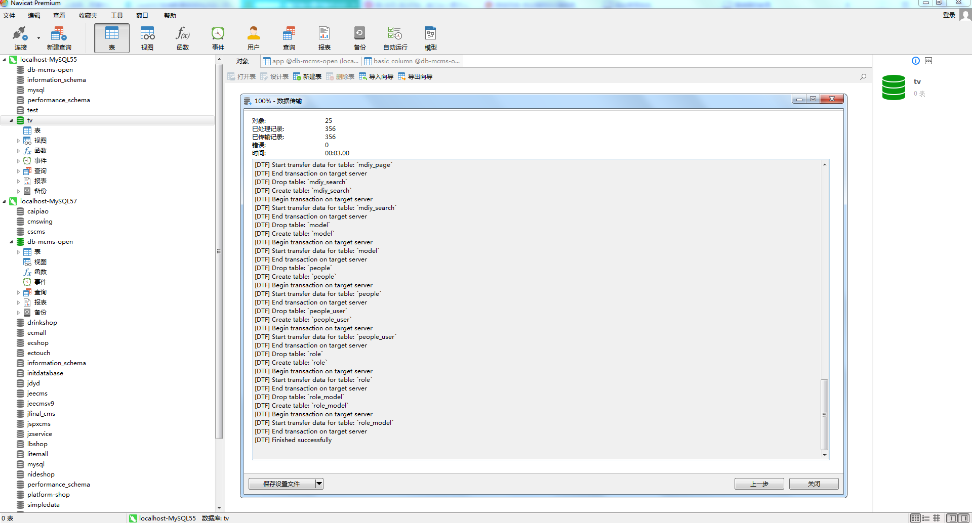Image resolution: width=972 pixels, height=523 pixels.
Task: Click the Open Table (打开表) button
Action: pyautogui.click(x=241, y=76)
